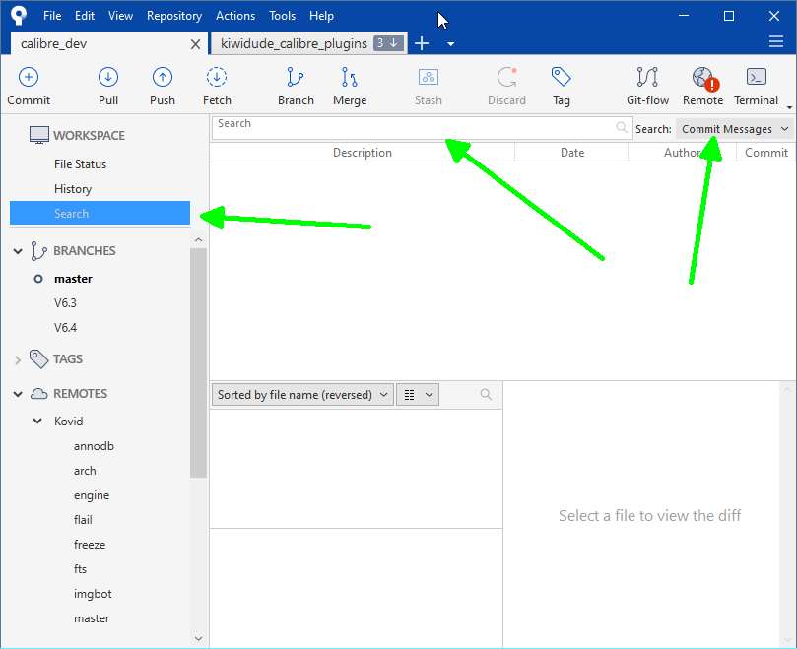Select the arch remote branch

(85, 471)
